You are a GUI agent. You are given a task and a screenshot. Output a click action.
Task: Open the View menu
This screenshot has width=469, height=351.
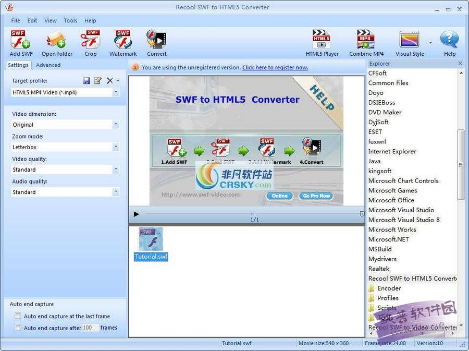point(50,21)
